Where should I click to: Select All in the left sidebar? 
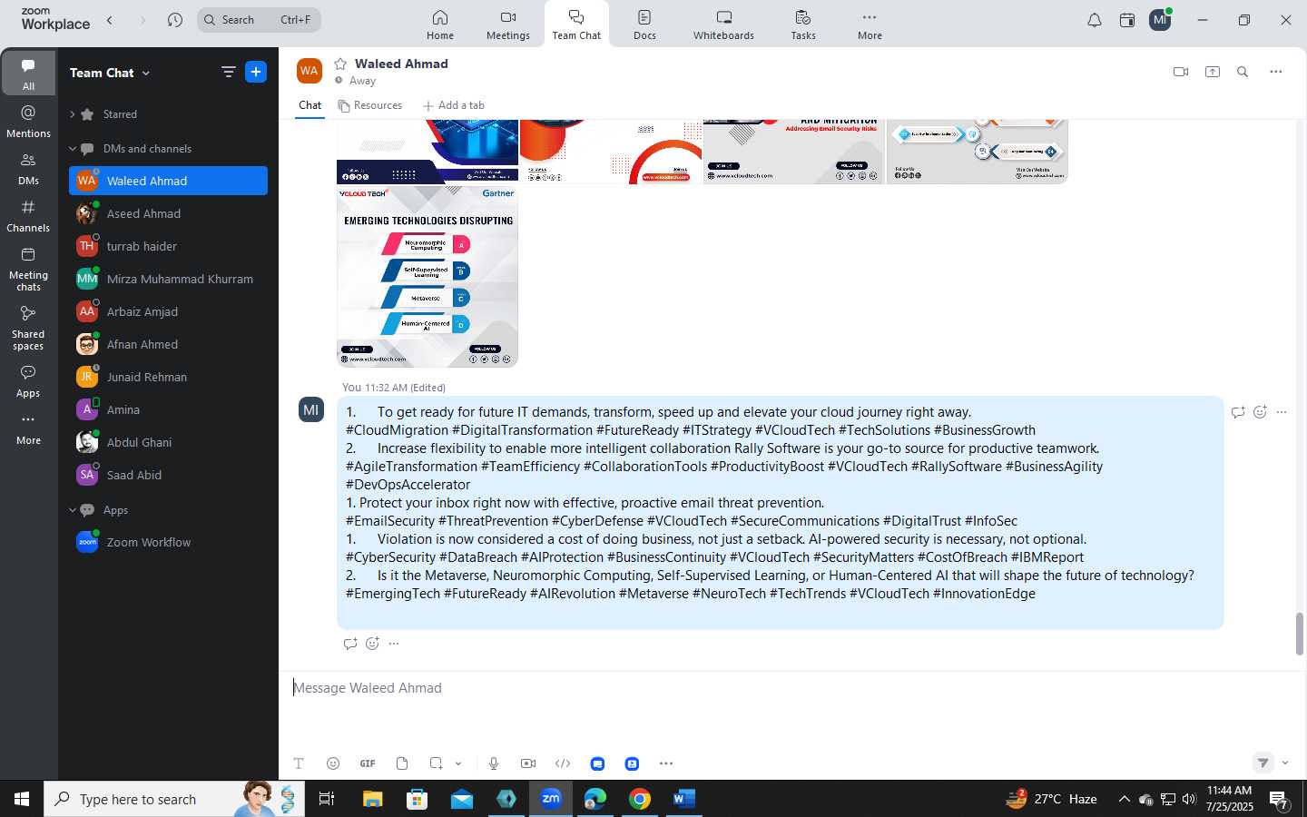[28, 74]
